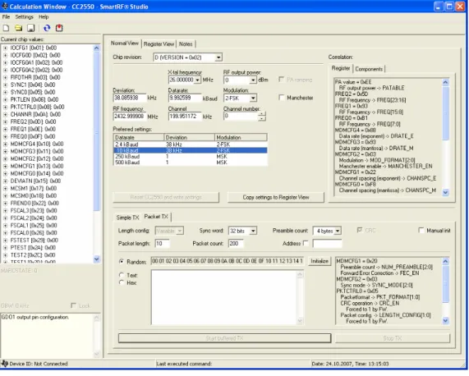This screenshot has height=376, width=469.
Task: Enable the Manual init checkbox
Action: pyautogui.click(x=421, y=231)
